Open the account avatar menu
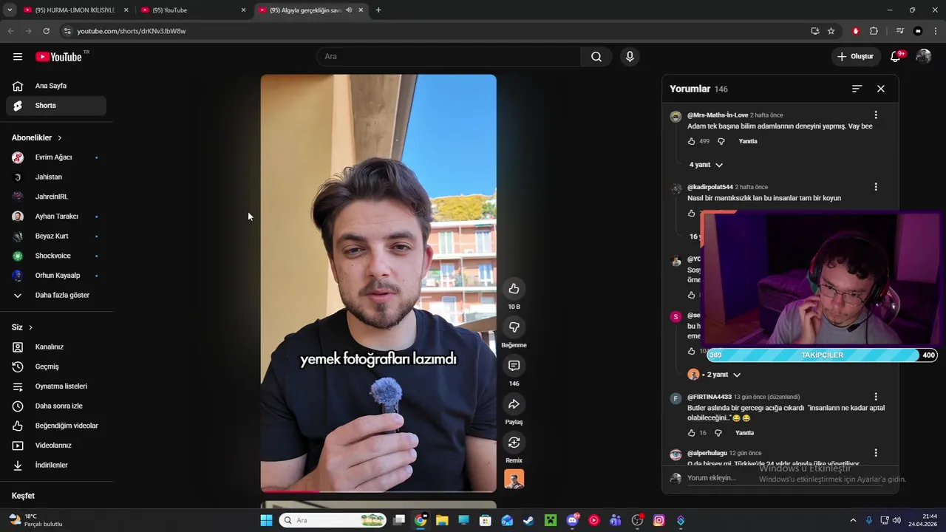This screenshot has height=532, width=946. click(x=923, y=57)
